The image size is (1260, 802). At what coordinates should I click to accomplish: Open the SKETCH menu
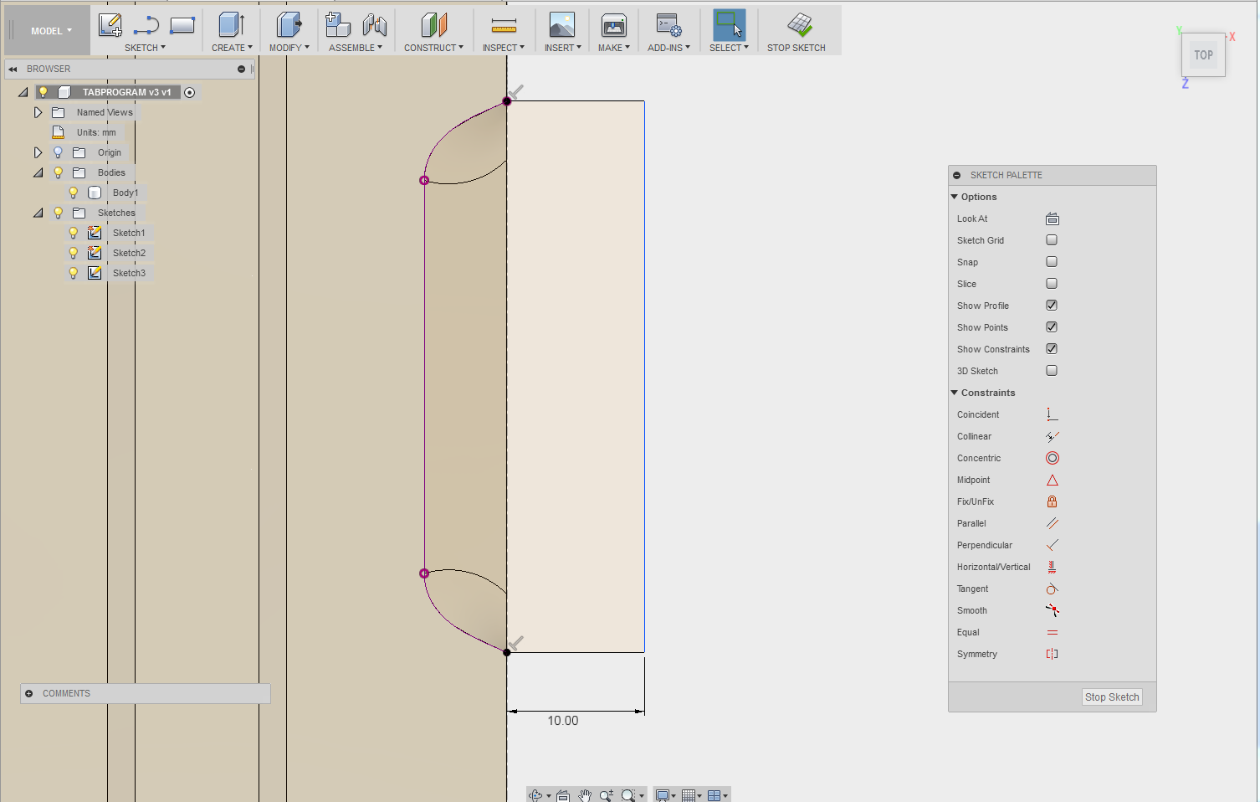click(x=146, y=48)
